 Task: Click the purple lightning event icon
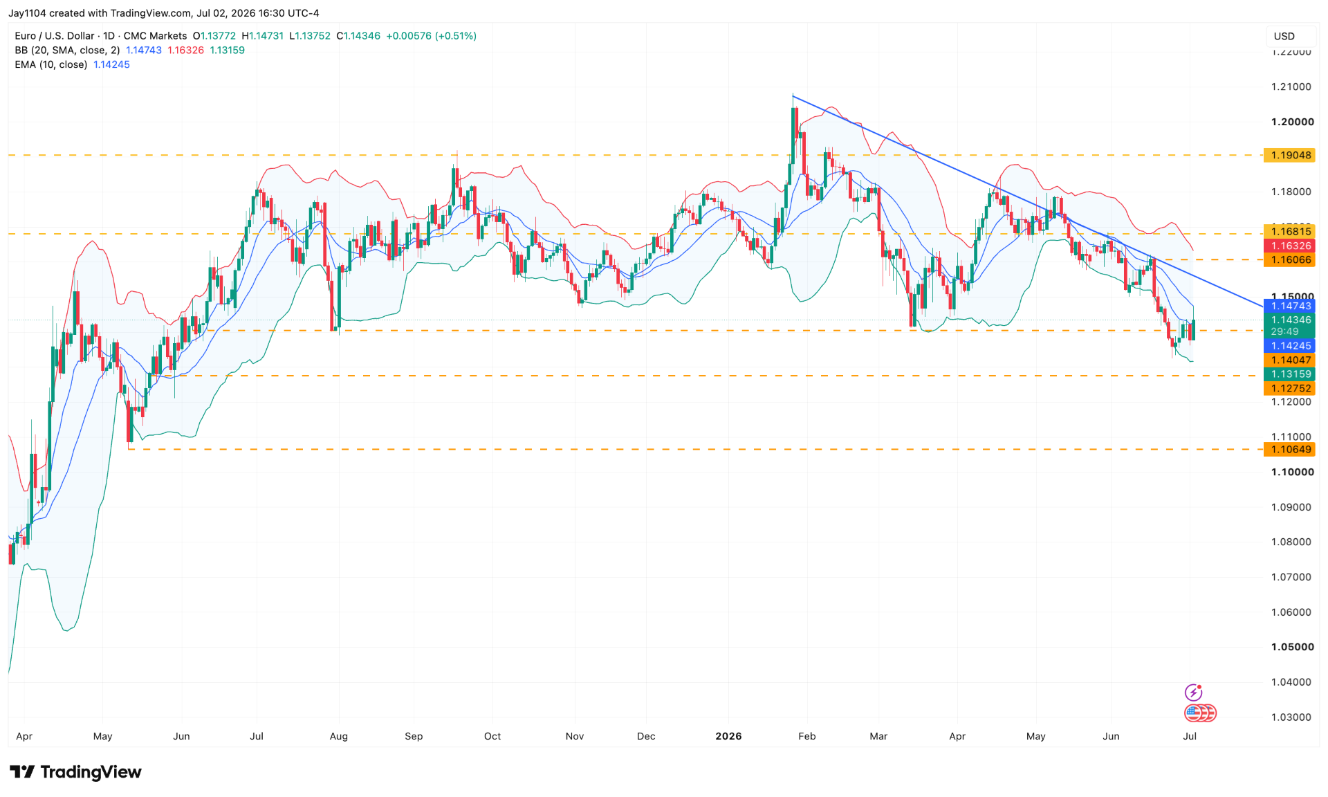pos(1193,693)
